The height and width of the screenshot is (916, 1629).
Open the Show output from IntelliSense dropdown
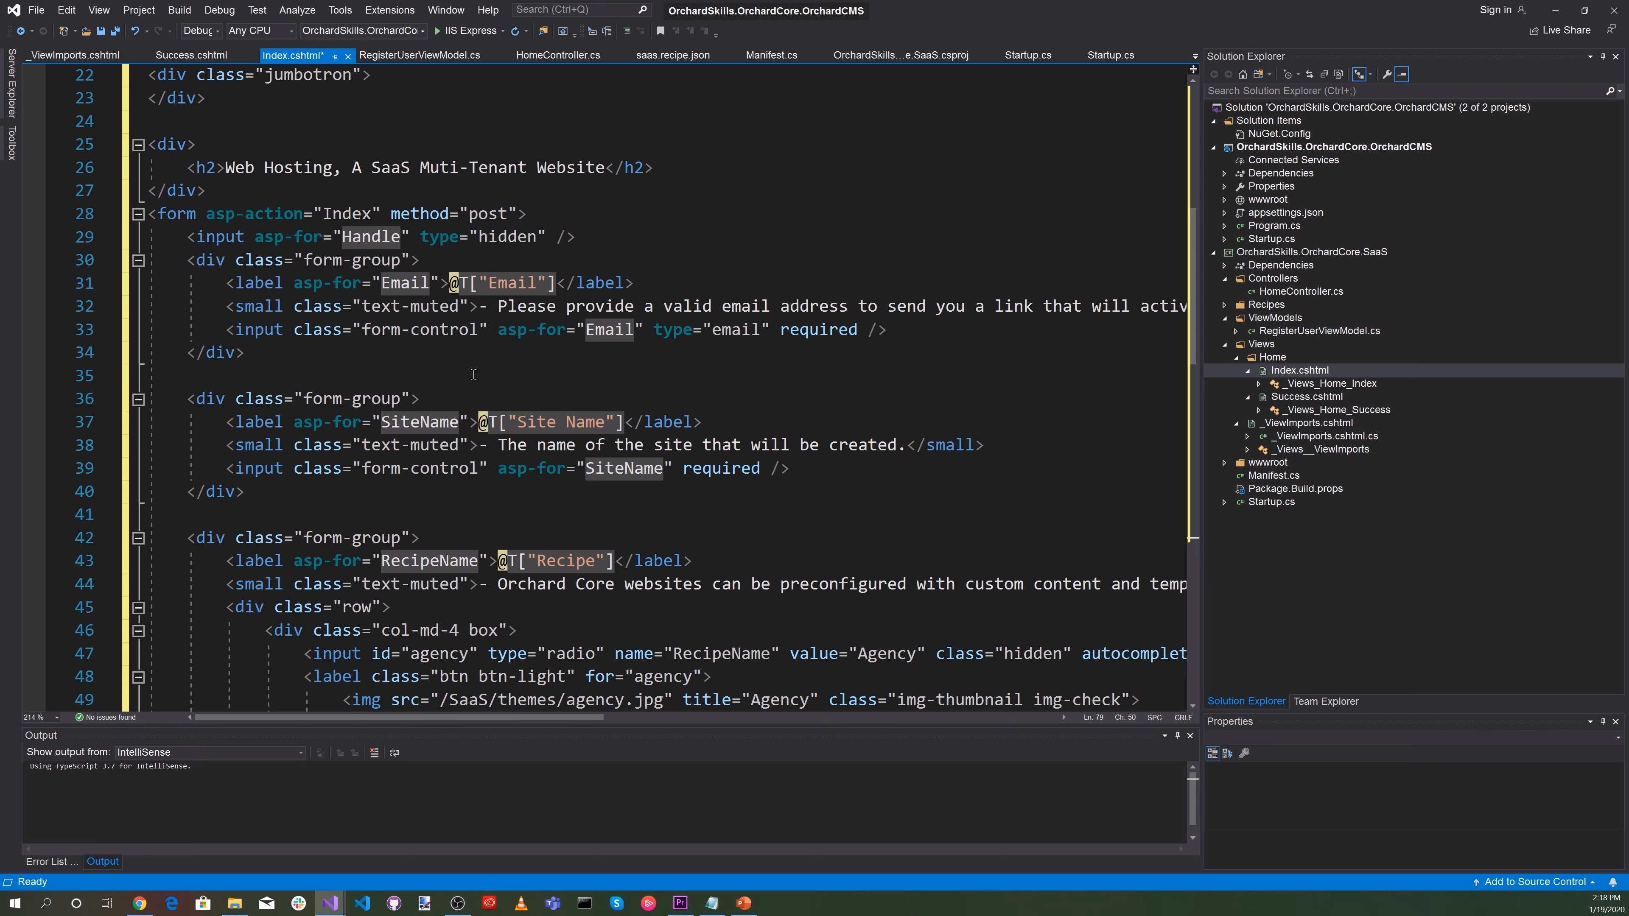tap(210, 752)
